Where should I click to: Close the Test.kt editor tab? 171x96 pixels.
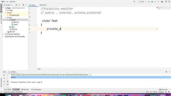37,5
